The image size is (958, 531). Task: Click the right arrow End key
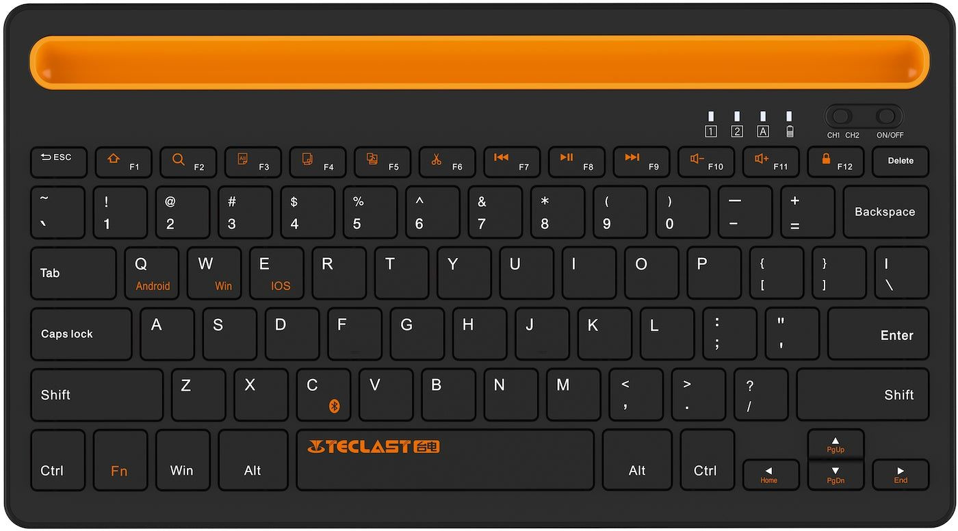click(901, 475)
